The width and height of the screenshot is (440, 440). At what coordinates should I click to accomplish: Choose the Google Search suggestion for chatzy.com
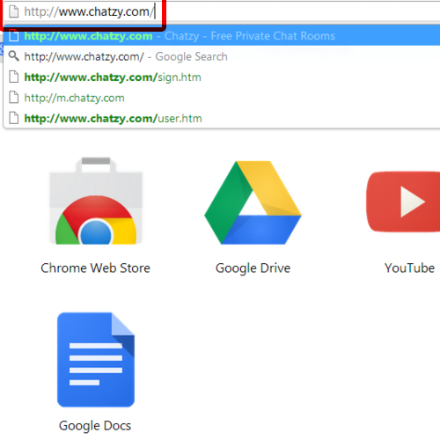point(222,56)
